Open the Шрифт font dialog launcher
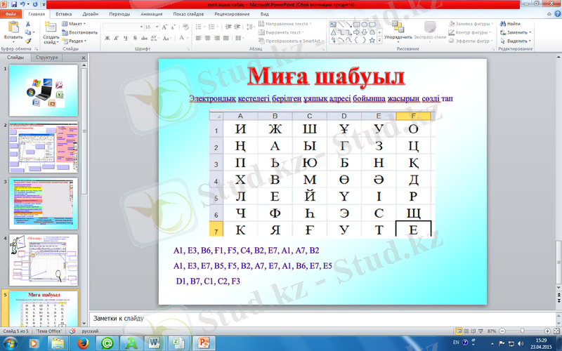This screenshot has height=351, width=562. pos(188,48)
